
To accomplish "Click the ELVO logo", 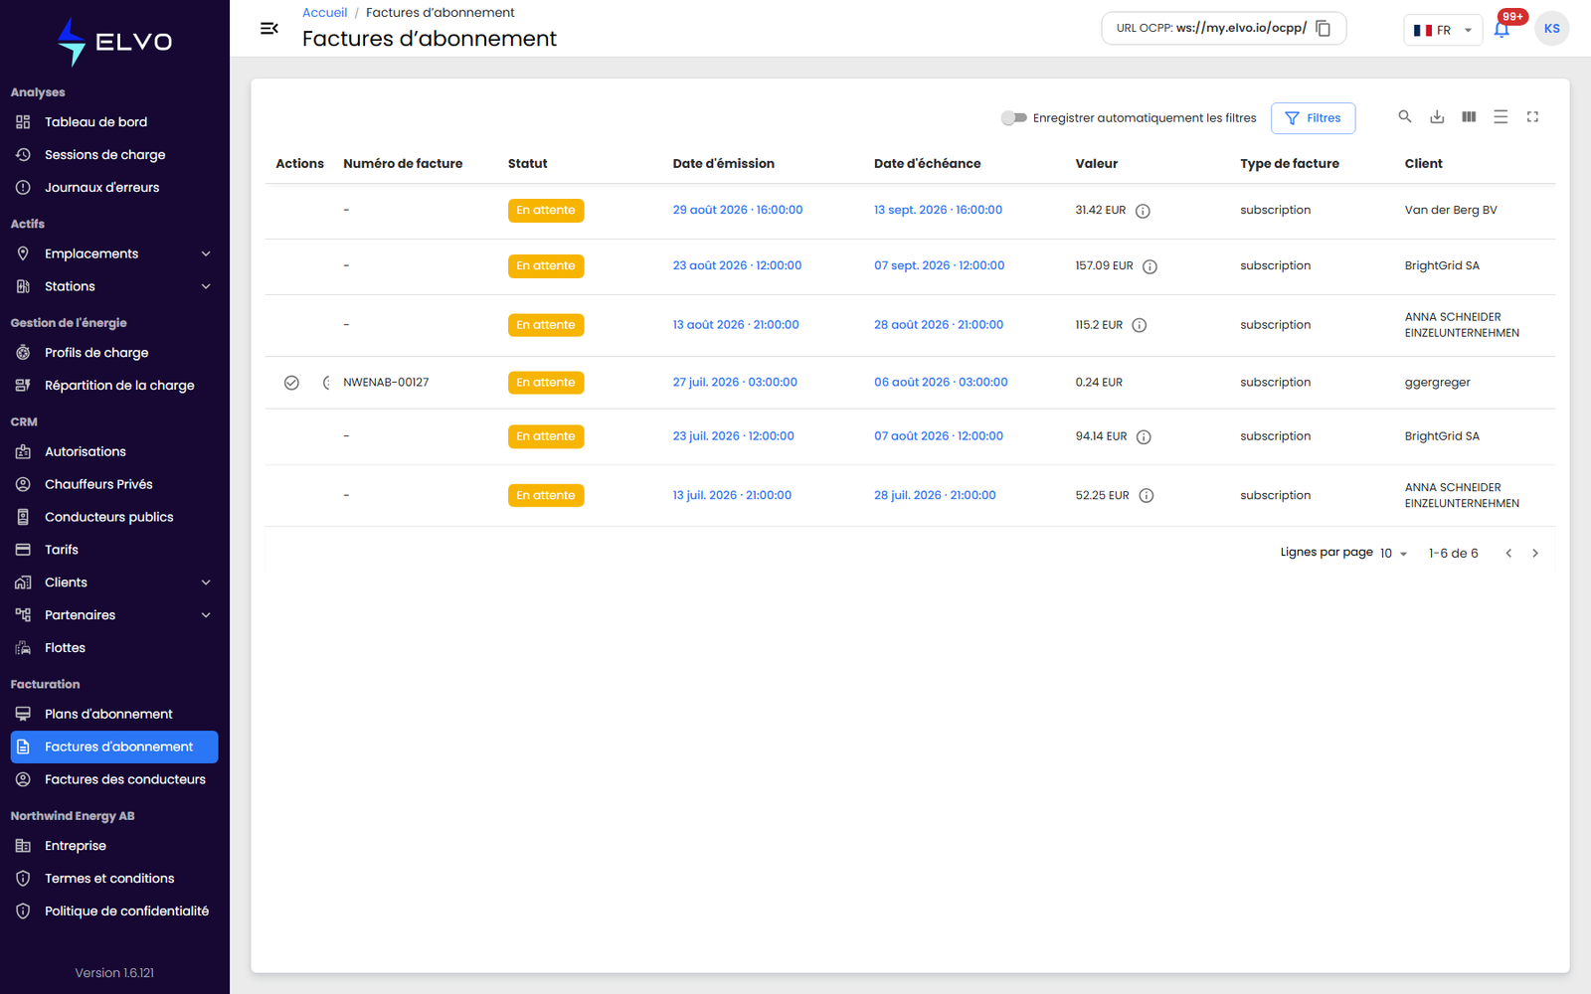I will point(114,42).
